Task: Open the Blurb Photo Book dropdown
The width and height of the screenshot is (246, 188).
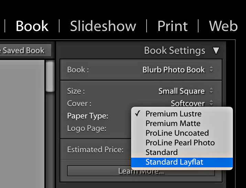Action: click(x=178, y=70)
